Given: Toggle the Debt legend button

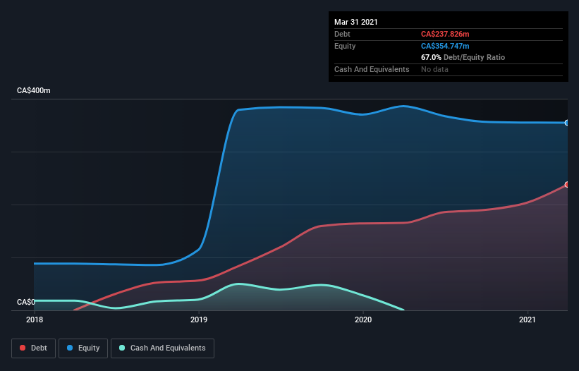Looking at the screenshot, I should pyautogui.click(x=34, y=348).
